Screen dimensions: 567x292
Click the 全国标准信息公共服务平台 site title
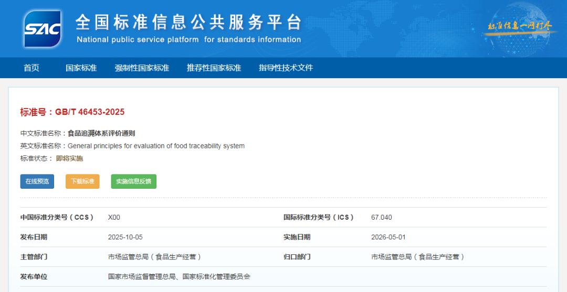188,22
